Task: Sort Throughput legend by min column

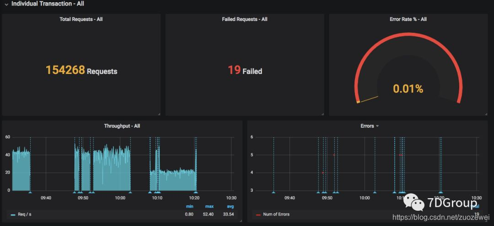Action: coord(189,206)
